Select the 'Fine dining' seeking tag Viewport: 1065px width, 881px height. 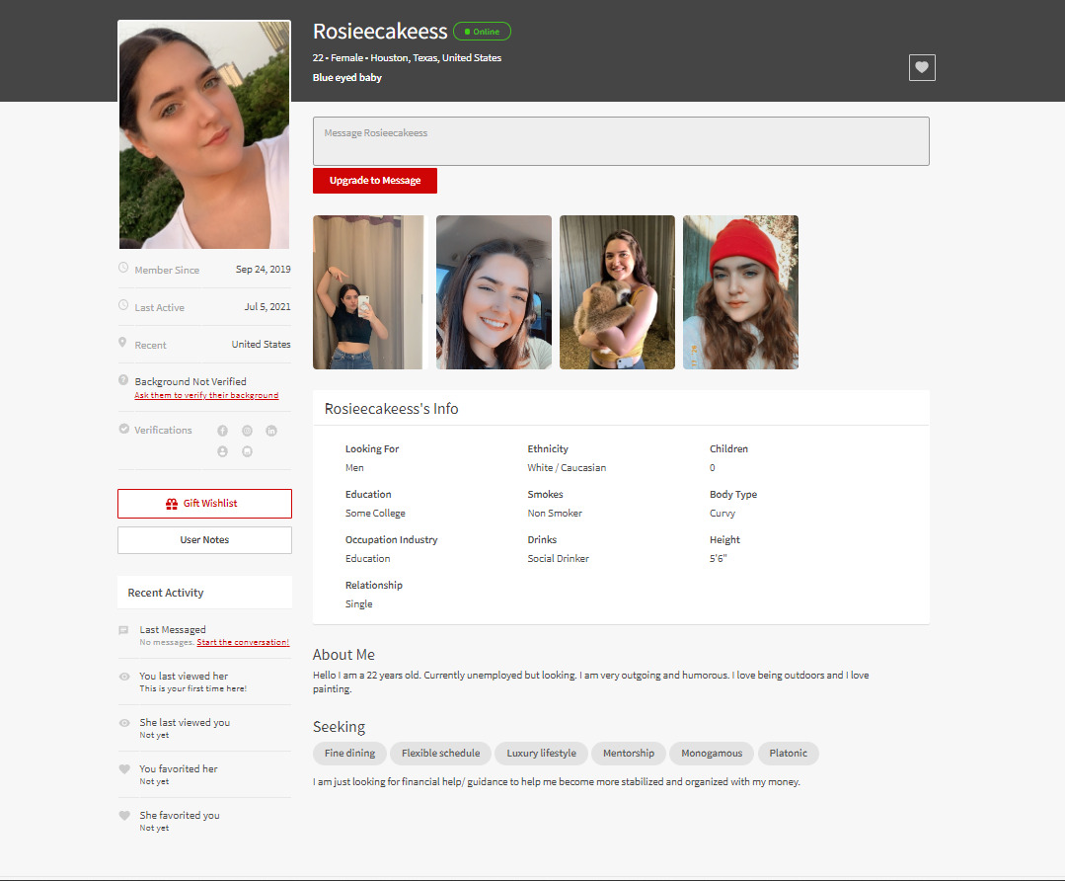[x=349, y=754]
